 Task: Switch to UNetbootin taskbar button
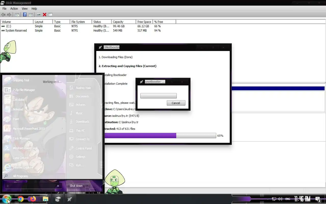(x=70, y=199)
